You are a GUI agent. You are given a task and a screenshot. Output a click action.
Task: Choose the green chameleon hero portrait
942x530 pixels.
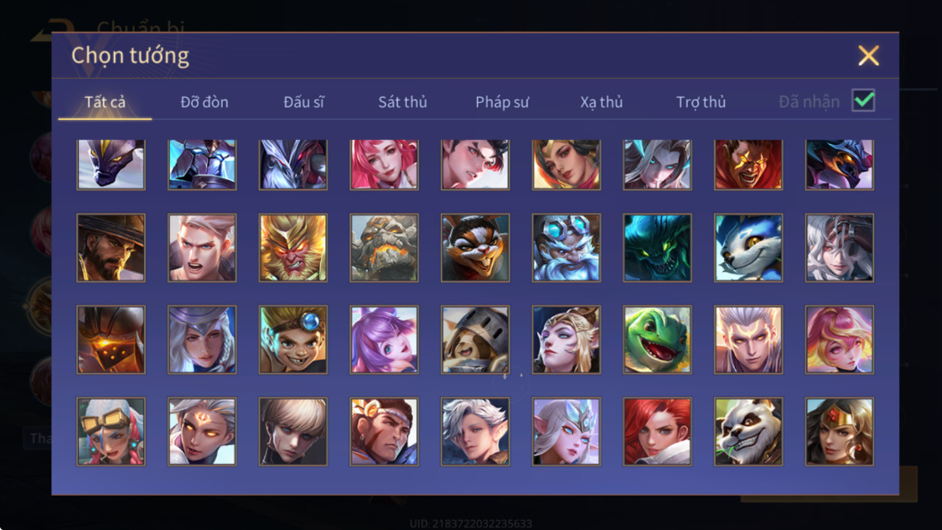(657, 340)
